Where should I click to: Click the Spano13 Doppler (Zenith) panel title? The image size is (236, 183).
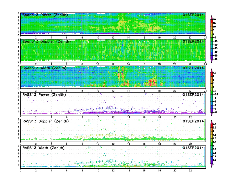(46, 42)
